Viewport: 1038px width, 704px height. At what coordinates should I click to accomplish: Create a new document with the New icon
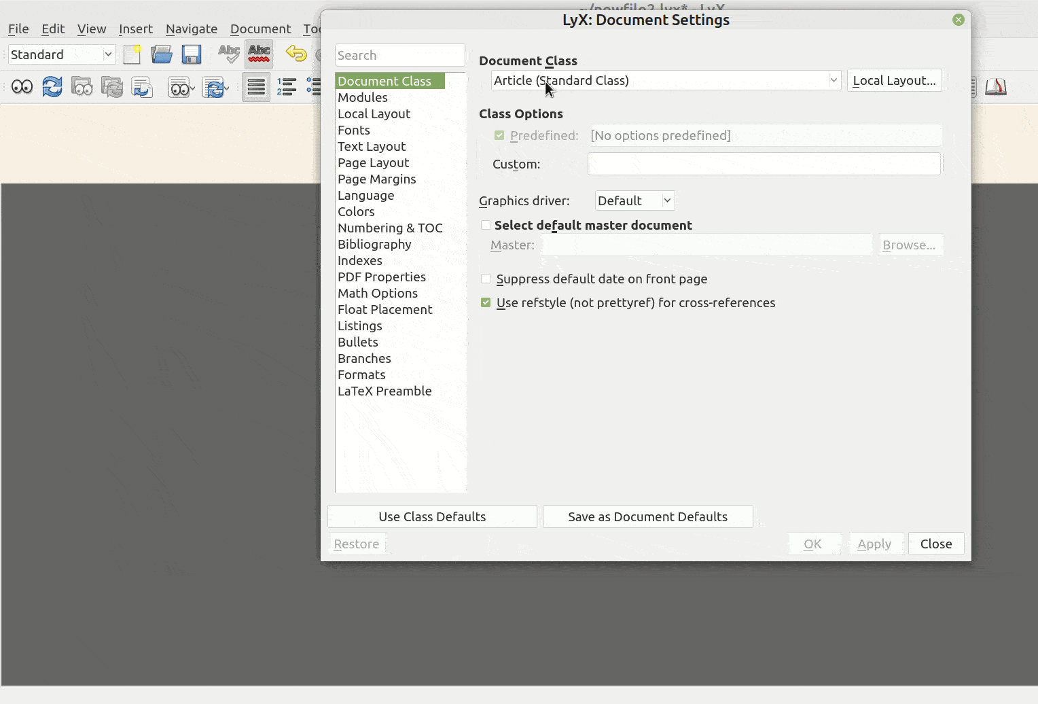click(x=132, y=54)
